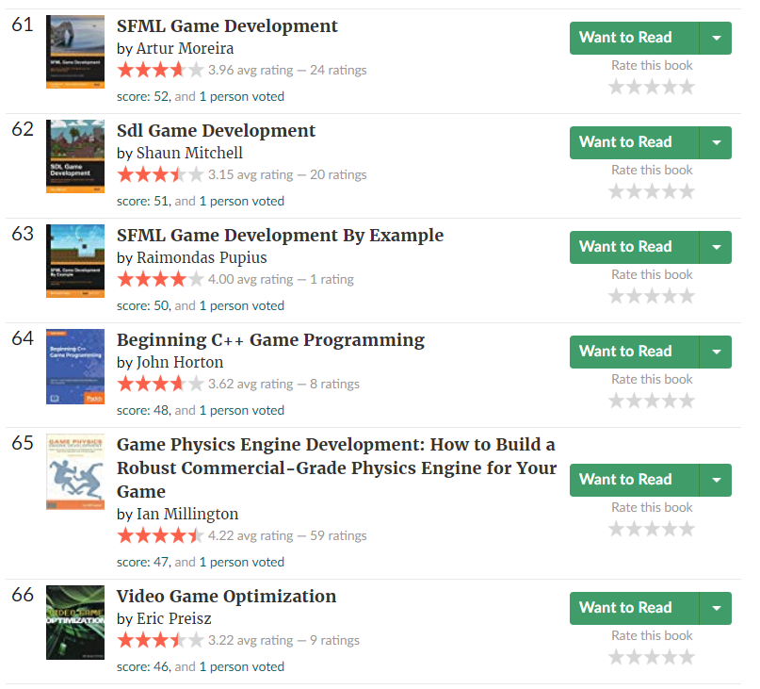
Task: Rate Beginning C++ Game Programming four stars
Action: coord(670,401)
